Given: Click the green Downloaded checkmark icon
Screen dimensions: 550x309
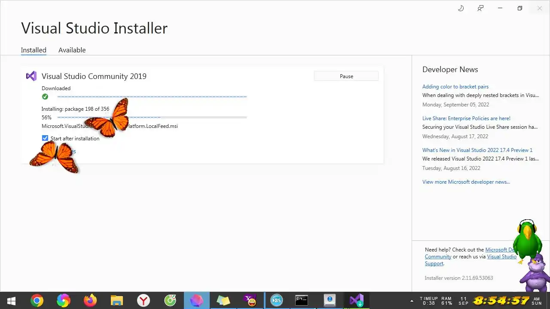Looking at the screenshot, I should [45, 97].
